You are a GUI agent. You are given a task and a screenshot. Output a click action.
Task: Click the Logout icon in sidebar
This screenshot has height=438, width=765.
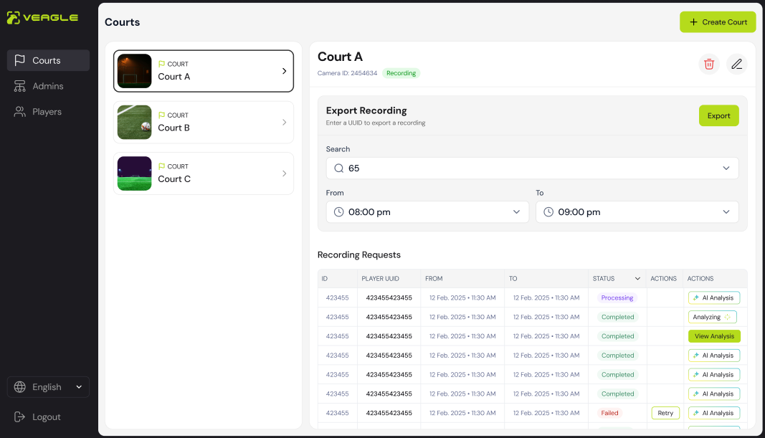pyautogui.click(x=20, y=417)
